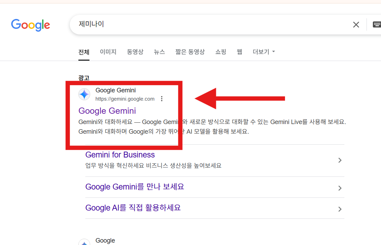Click the https://gemini.google.com URL text

tap(125, 99)
